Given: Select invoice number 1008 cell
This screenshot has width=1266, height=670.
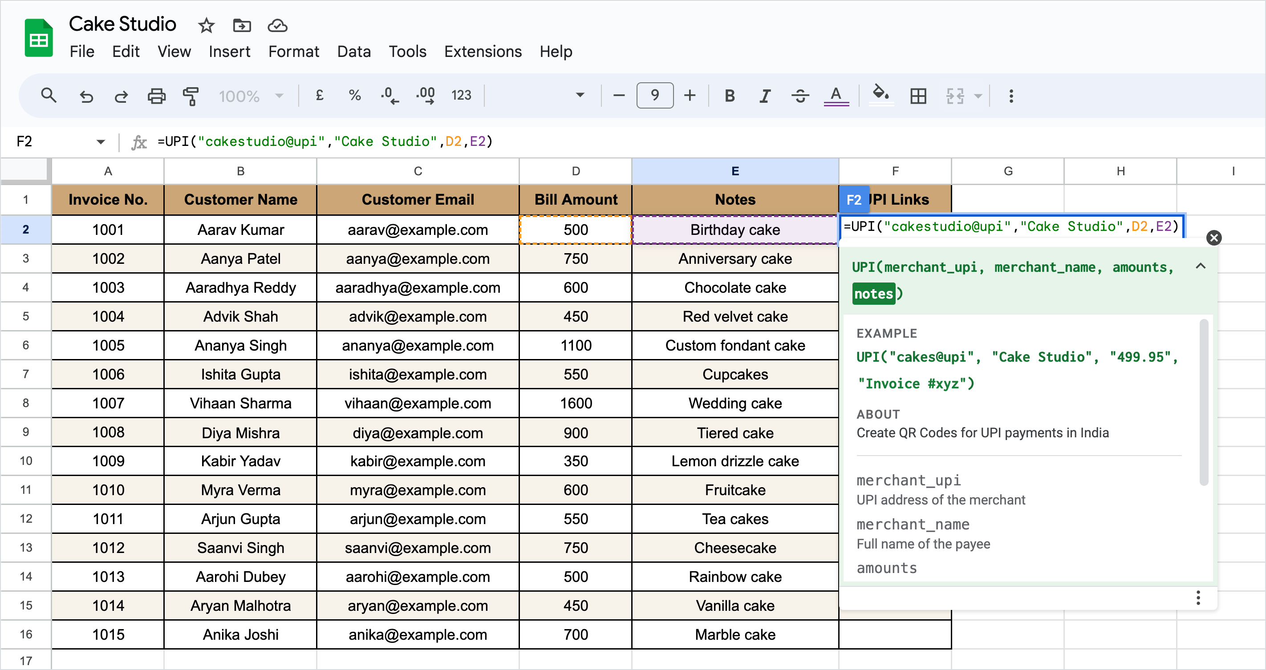Looking at the screenshot, I should pos(108,432).
